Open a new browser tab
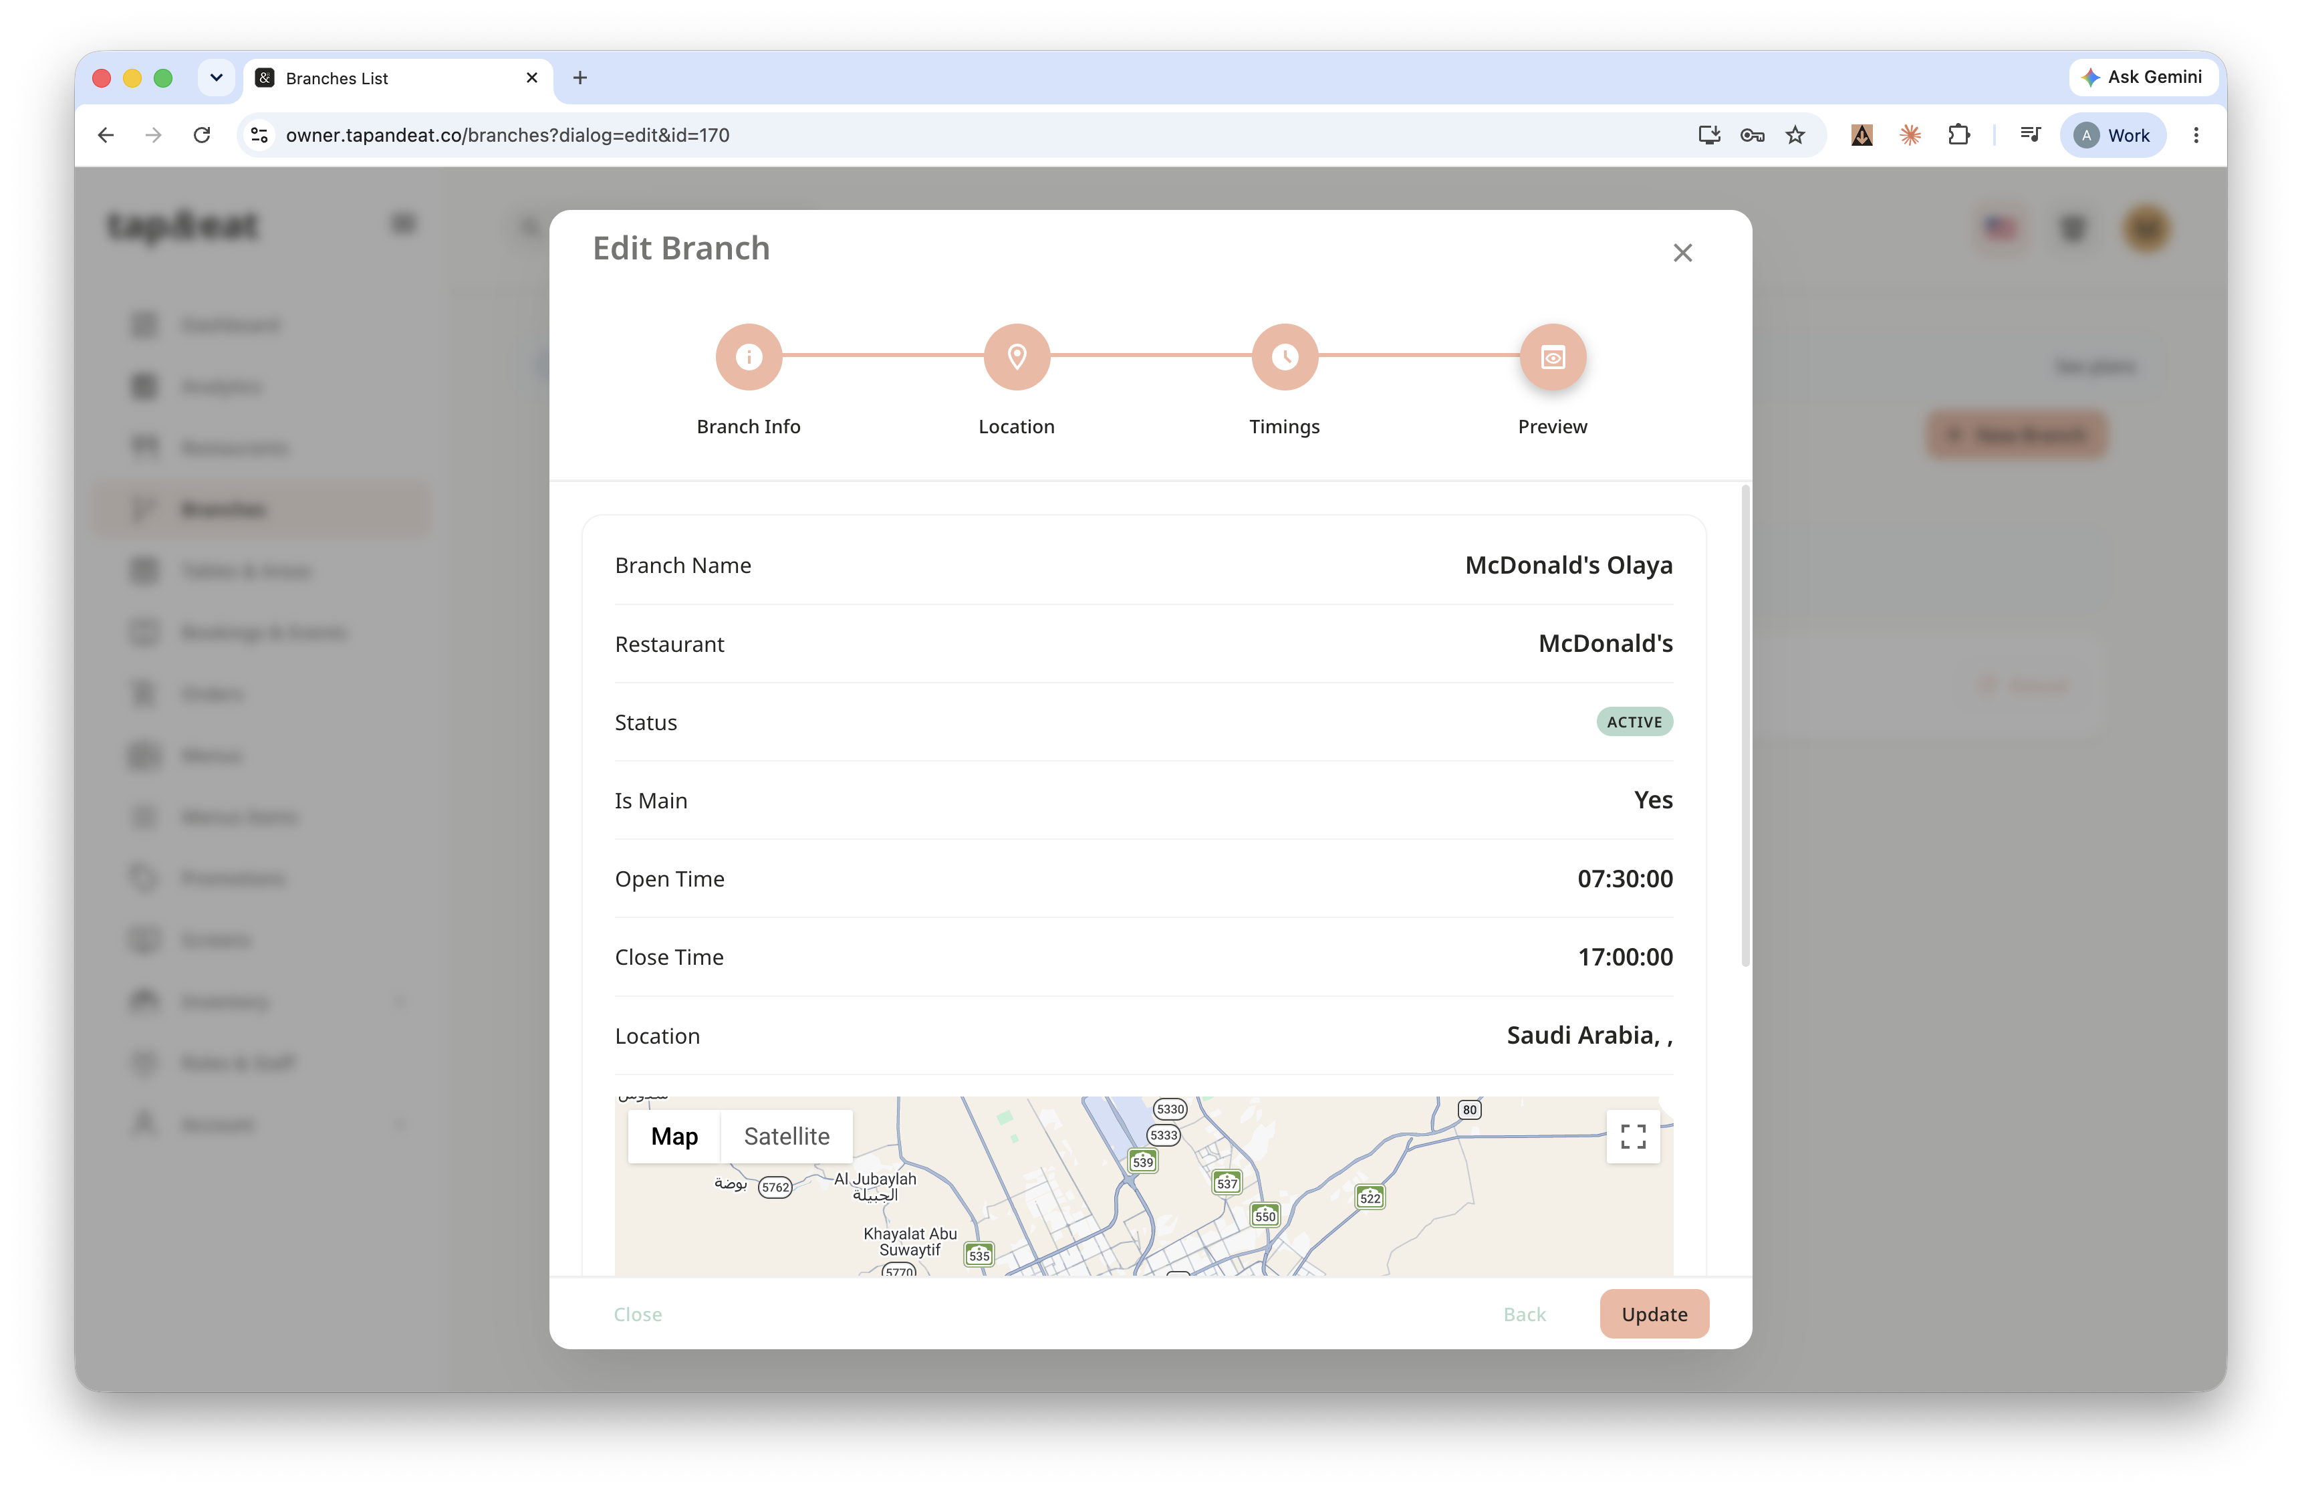The width and height of the screenshot is (2302, 1491). click(x=580, y=78)
